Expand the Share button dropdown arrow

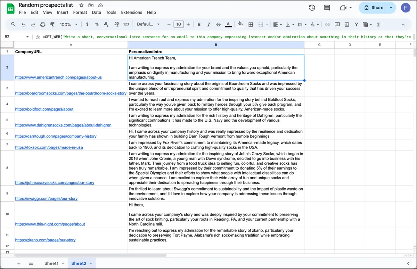tap(391, 8)
